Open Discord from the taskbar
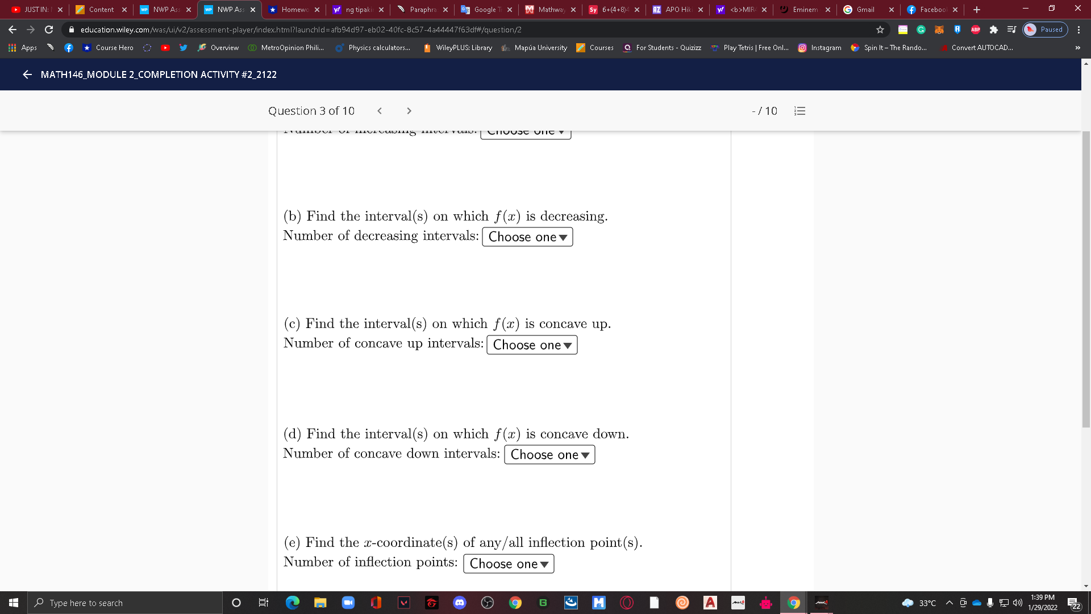This screenshot has height=614, width=1091. pyautogui.click(x=459, y=603)
